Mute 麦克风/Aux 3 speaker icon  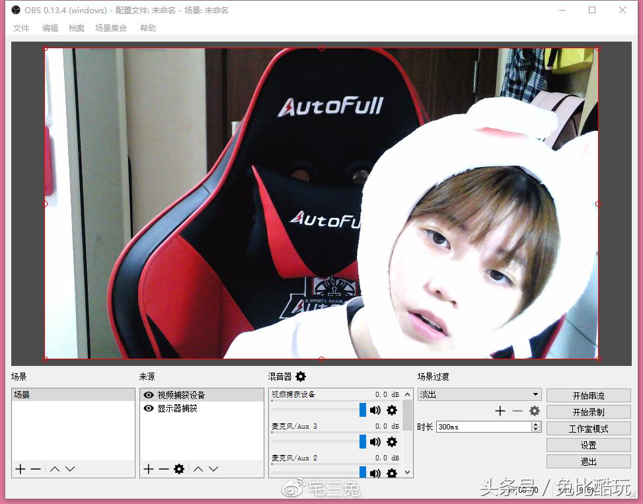point(375,442)
